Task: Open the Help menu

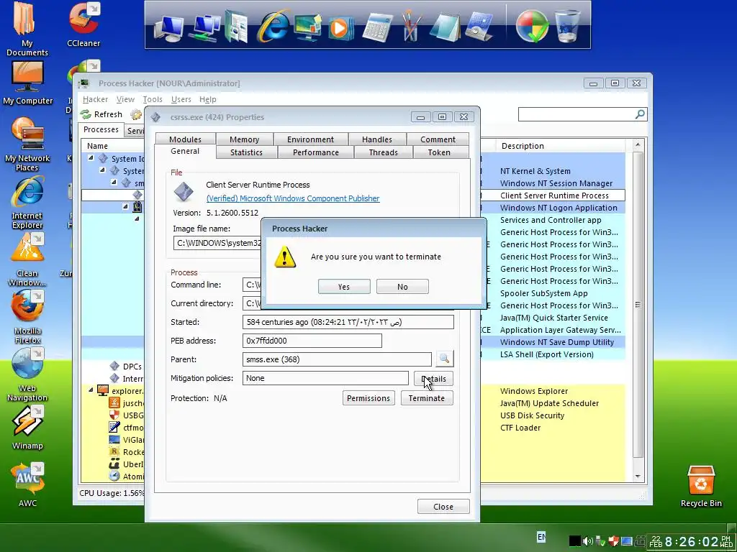Action: point(208,99)
